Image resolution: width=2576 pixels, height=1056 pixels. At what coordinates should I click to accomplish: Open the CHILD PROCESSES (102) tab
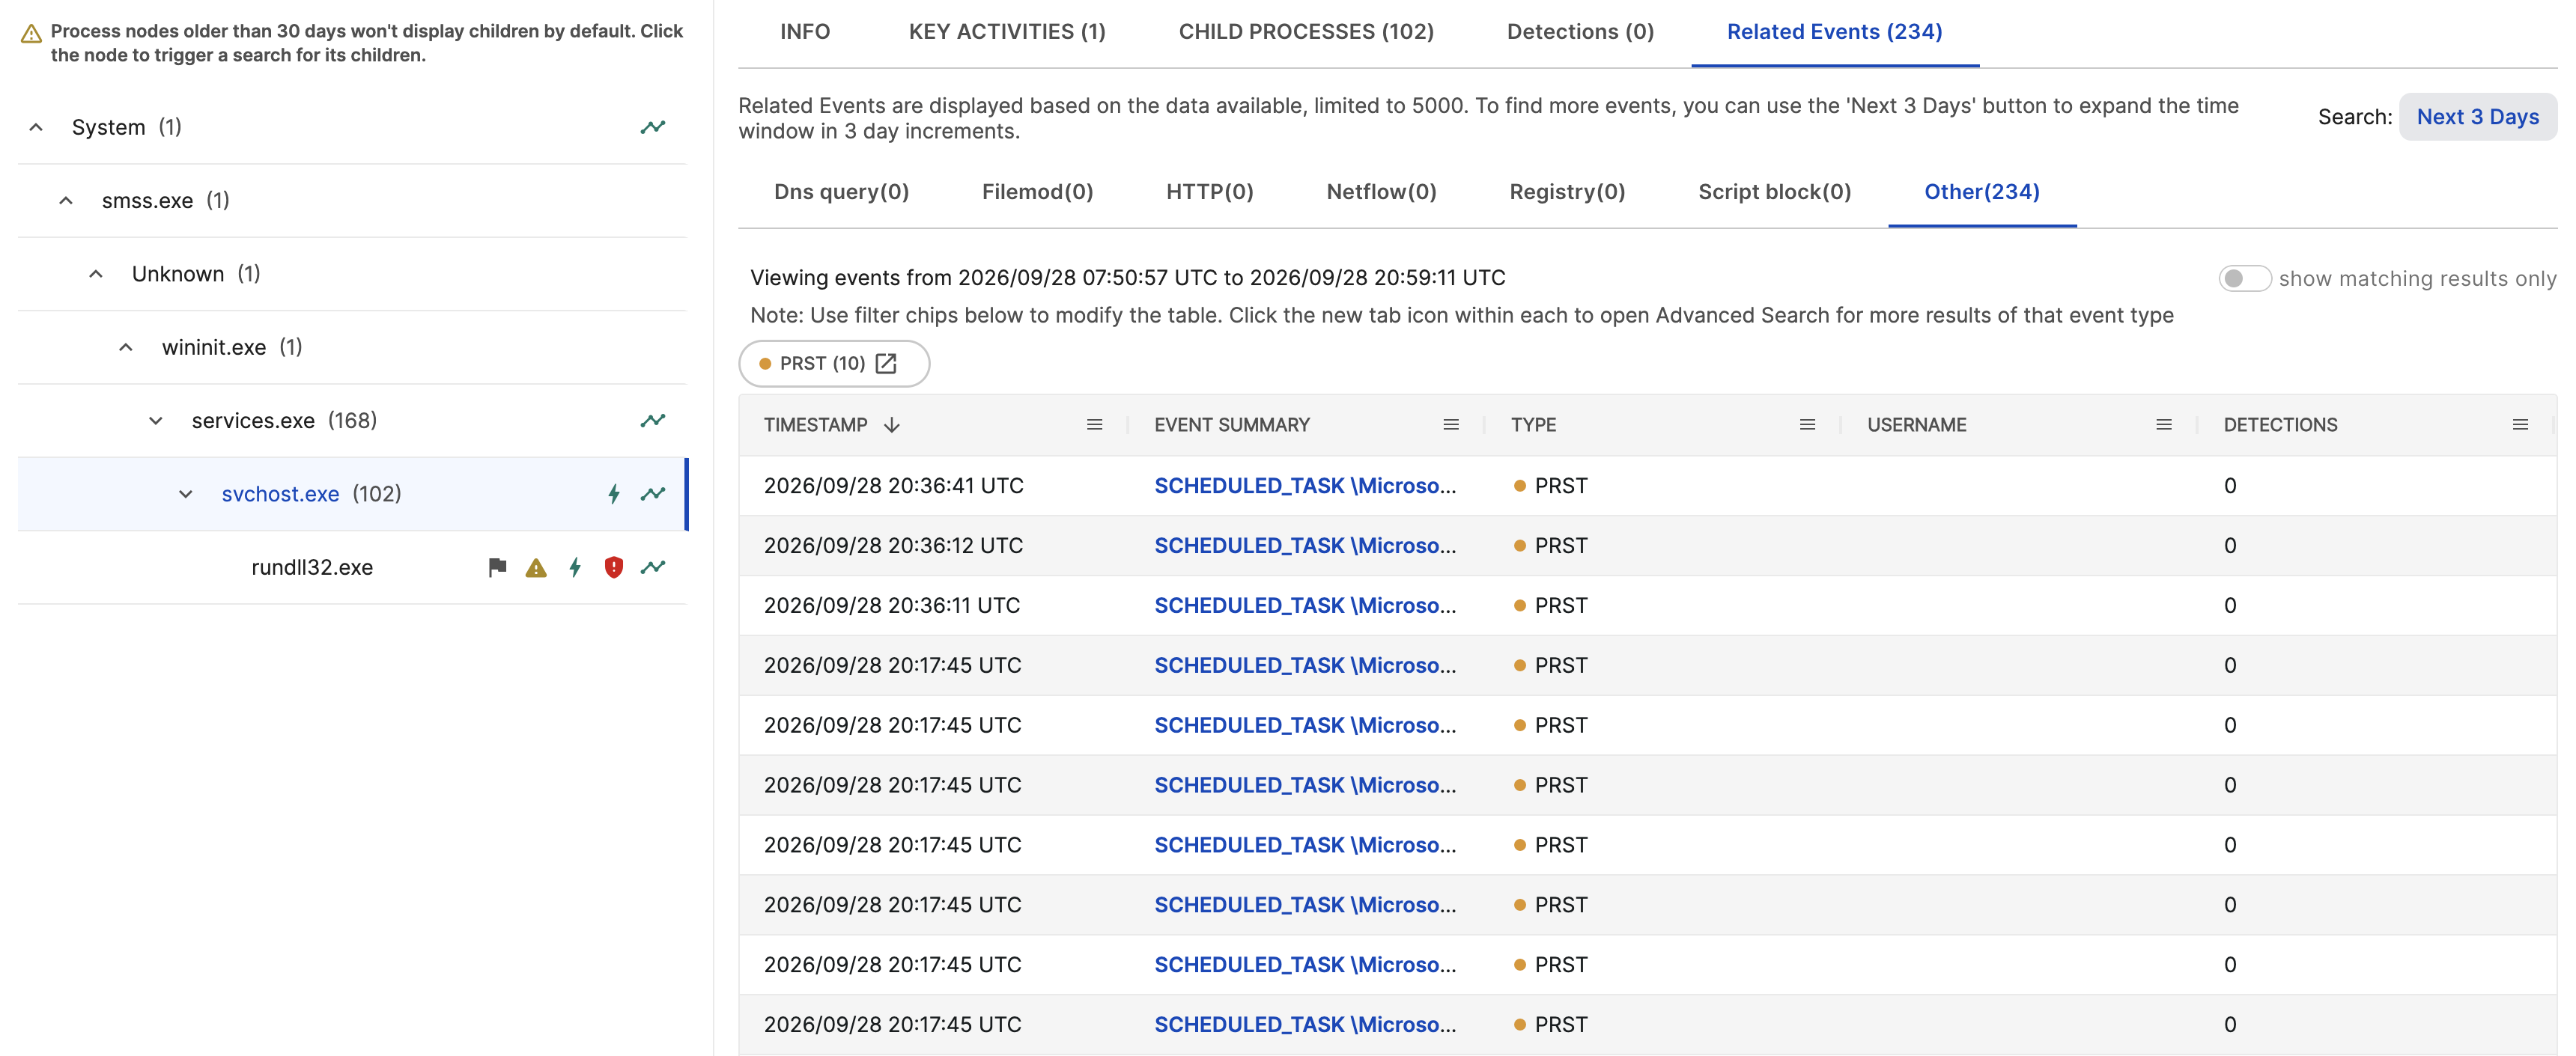1306,32
